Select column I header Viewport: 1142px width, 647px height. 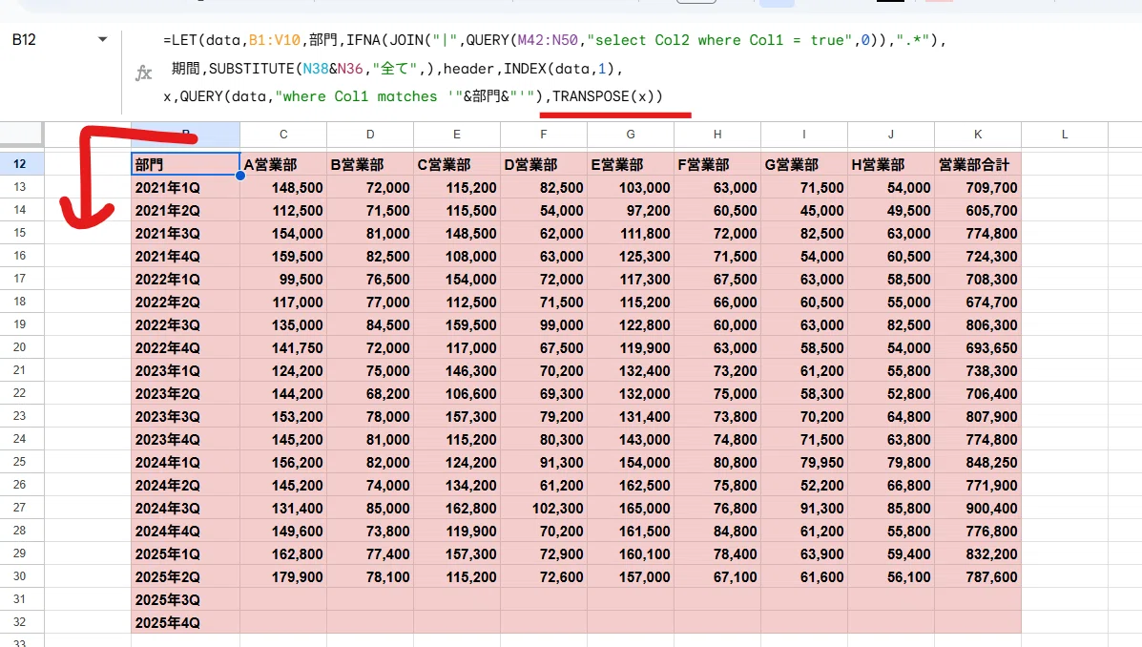[804, 134]
